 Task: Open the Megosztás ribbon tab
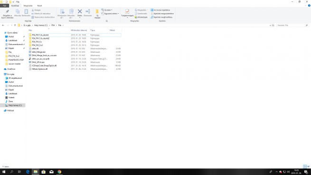click(28, 6)
